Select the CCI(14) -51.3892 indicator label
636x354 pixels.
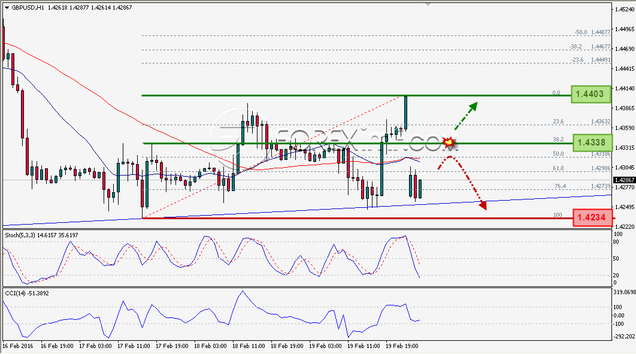27,293
